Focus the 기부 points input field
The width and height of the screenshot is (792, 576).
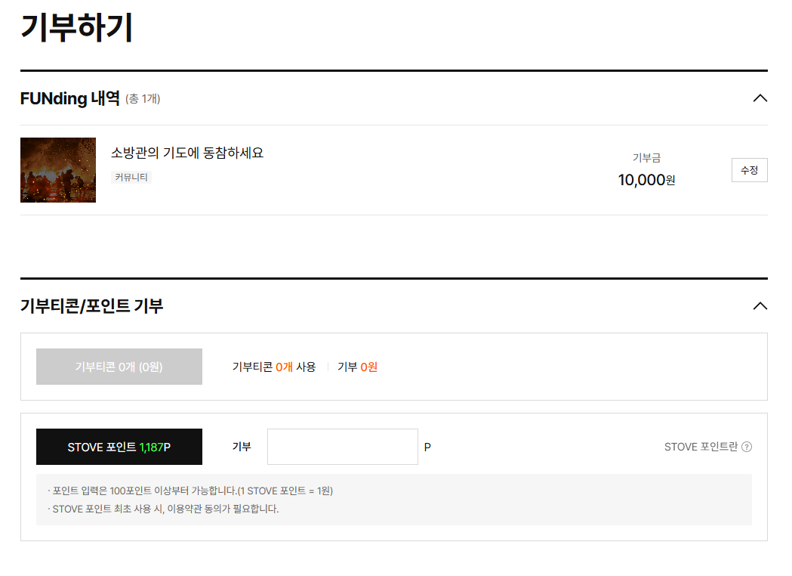coord(343,447)
